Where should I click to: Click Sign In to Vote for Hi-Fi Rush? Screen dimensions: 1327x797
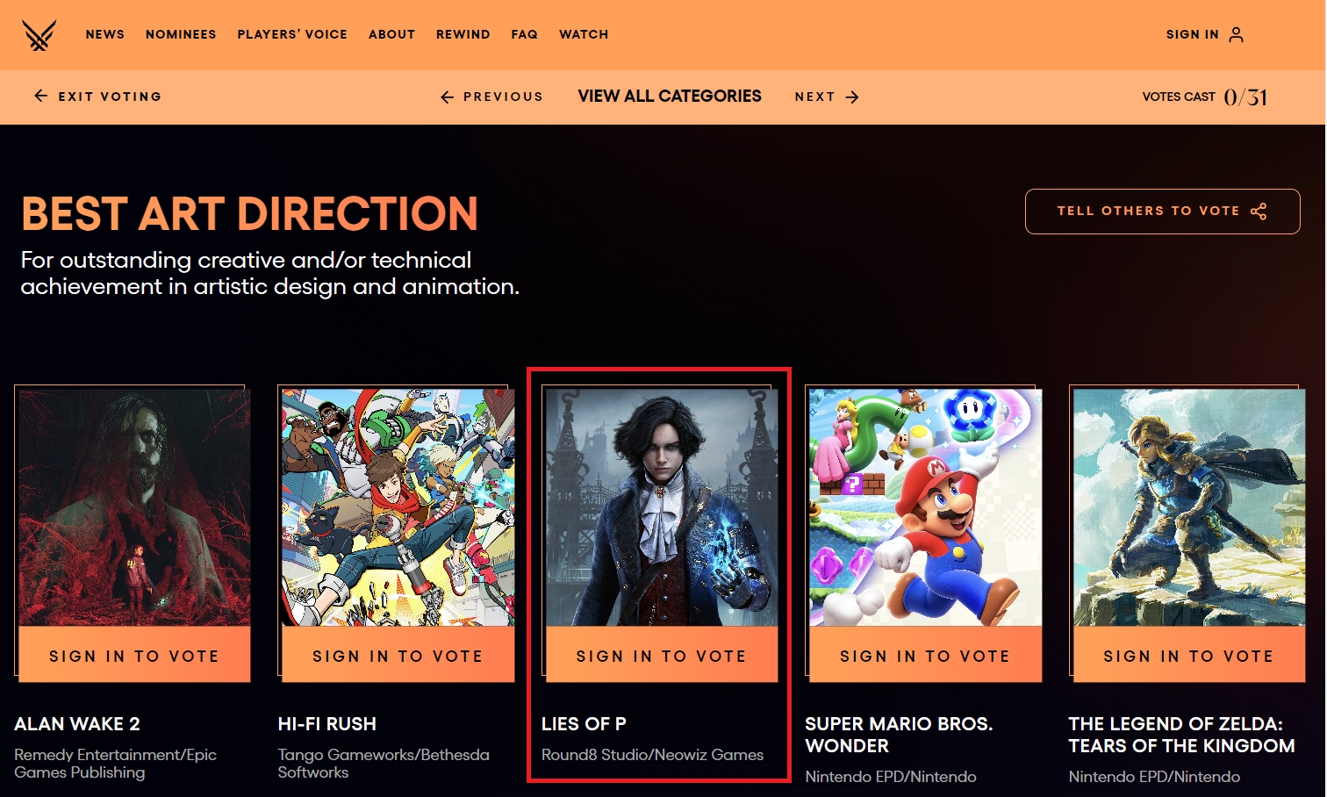[398, 655]
